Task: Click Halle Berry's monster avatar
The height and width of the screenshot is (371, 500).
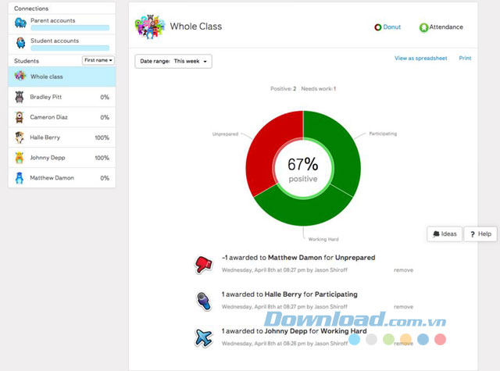Action: pos(20,137)
